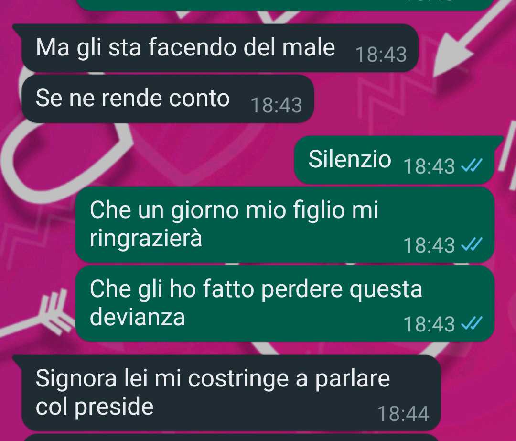Click read receipt ticks on 'Silenzio' message
The height and width of the screenshot is (441, 516).
click(x=472, y=165)
